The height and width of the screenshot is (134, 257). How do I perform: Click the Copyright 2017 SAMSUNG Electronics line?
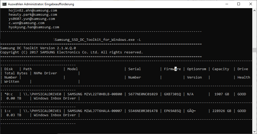(x=71, y=52)
